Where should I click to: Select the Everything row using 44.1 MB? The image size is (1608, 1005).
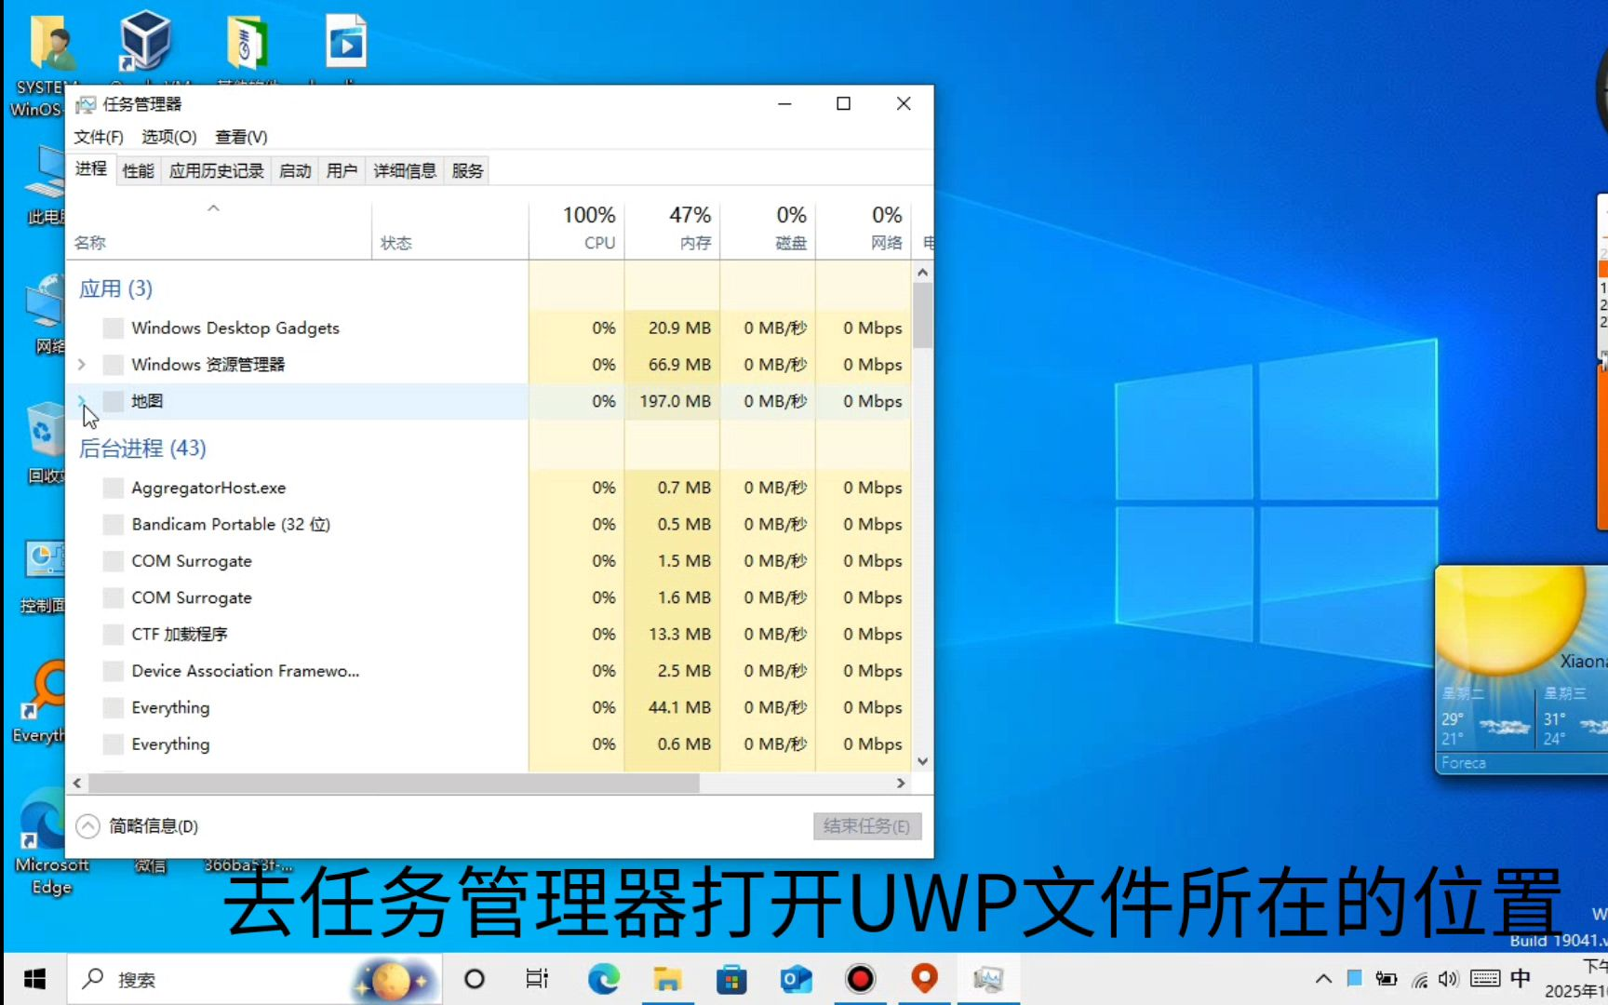point(488,708)
